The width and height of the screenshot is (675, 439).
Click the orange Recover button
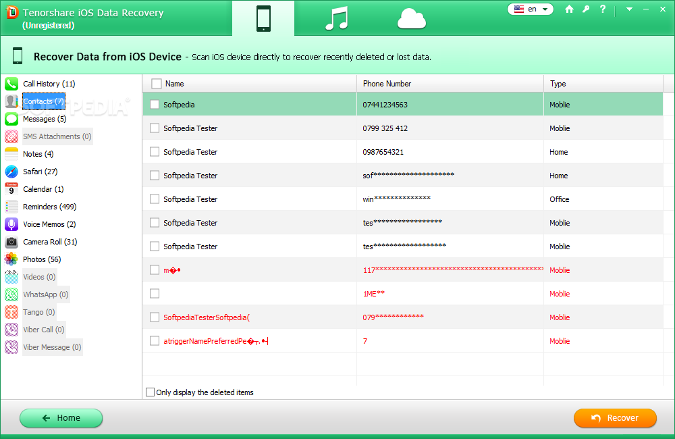[x=615, y=418]
